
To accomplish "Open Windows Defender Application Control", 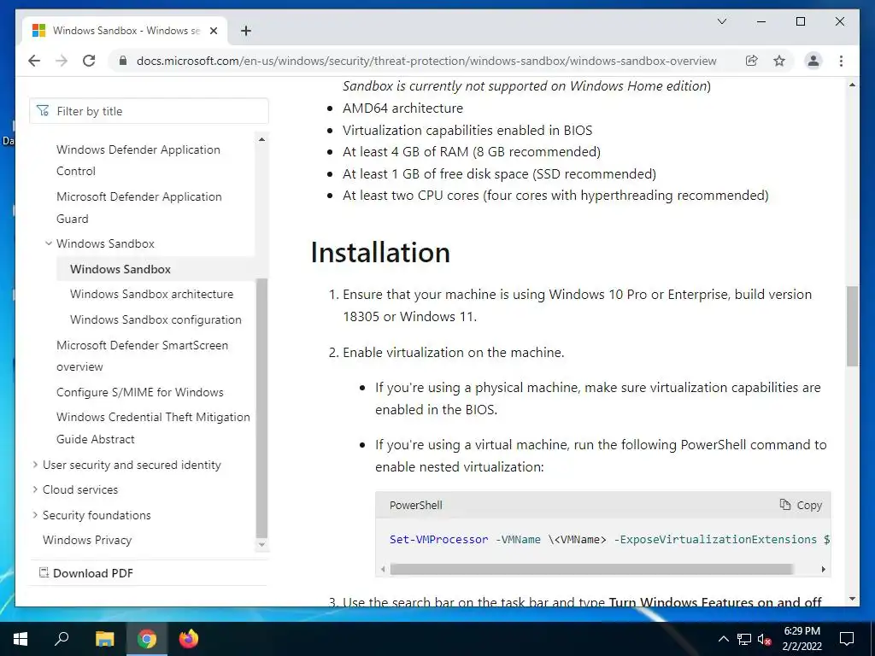I will (x=138, y=160).
